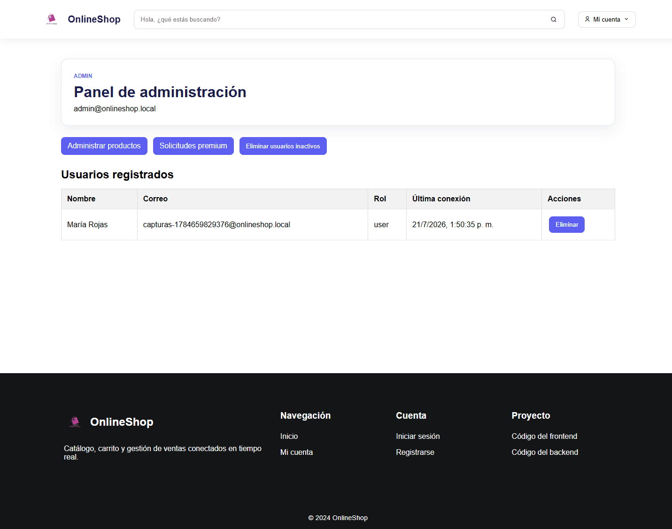Click Eliminar usuarios inactivos button
This screenshot has width=672, height=529.
pos(283,146)
